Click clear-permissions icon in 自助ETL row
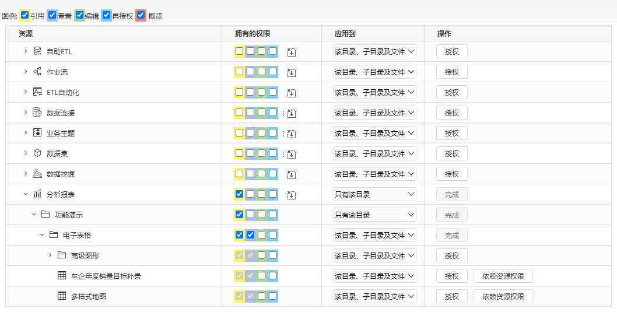This screenshot has width=617, height=312. [291, 52]
